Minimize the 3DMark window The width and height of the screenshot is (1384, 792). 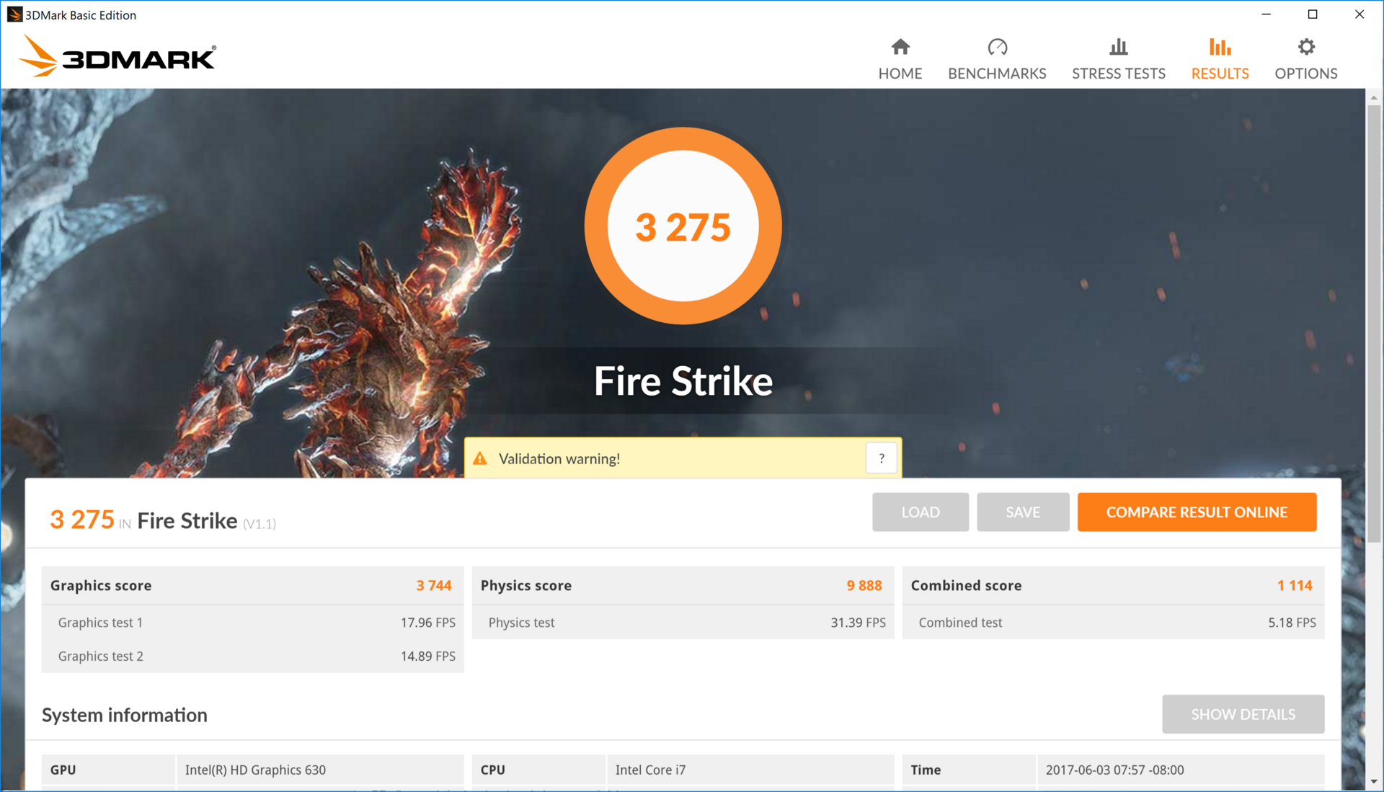[x=1266, y=14]
